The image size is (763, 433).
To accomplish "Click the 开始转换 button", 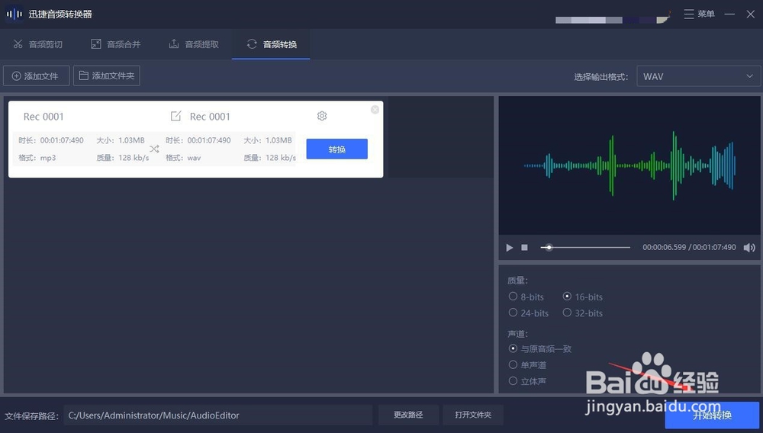I will click(712, 415).
